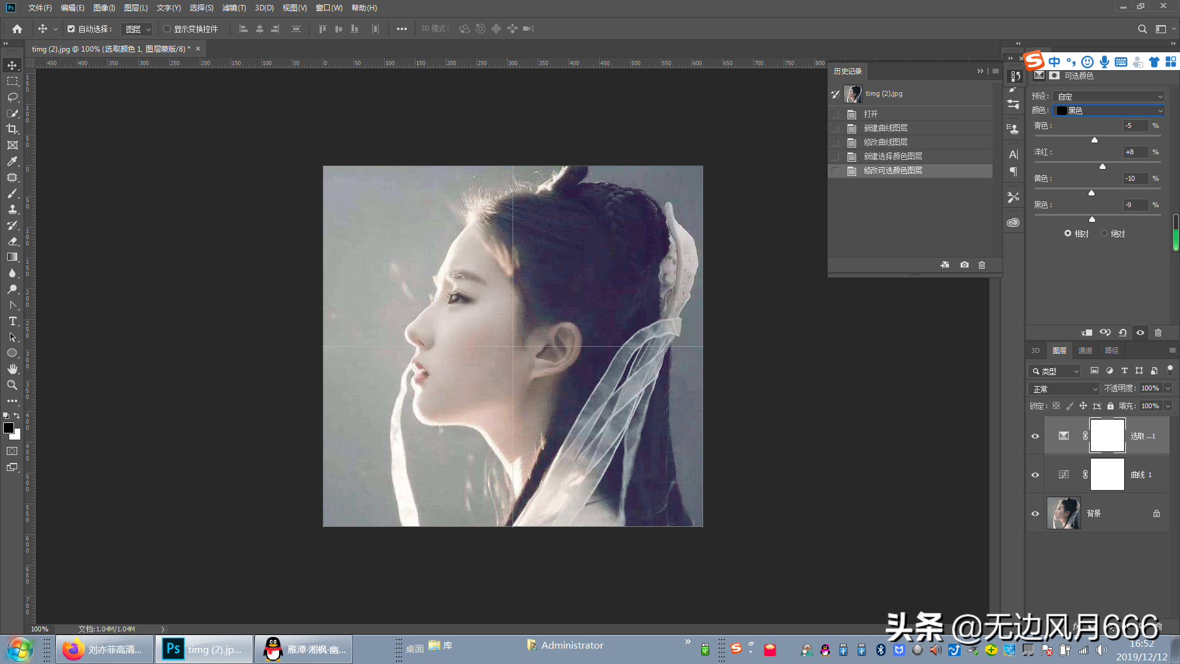Viewport: 1180px width, 664px height.
Task: Select the Lasso tool
Action: 12,97
